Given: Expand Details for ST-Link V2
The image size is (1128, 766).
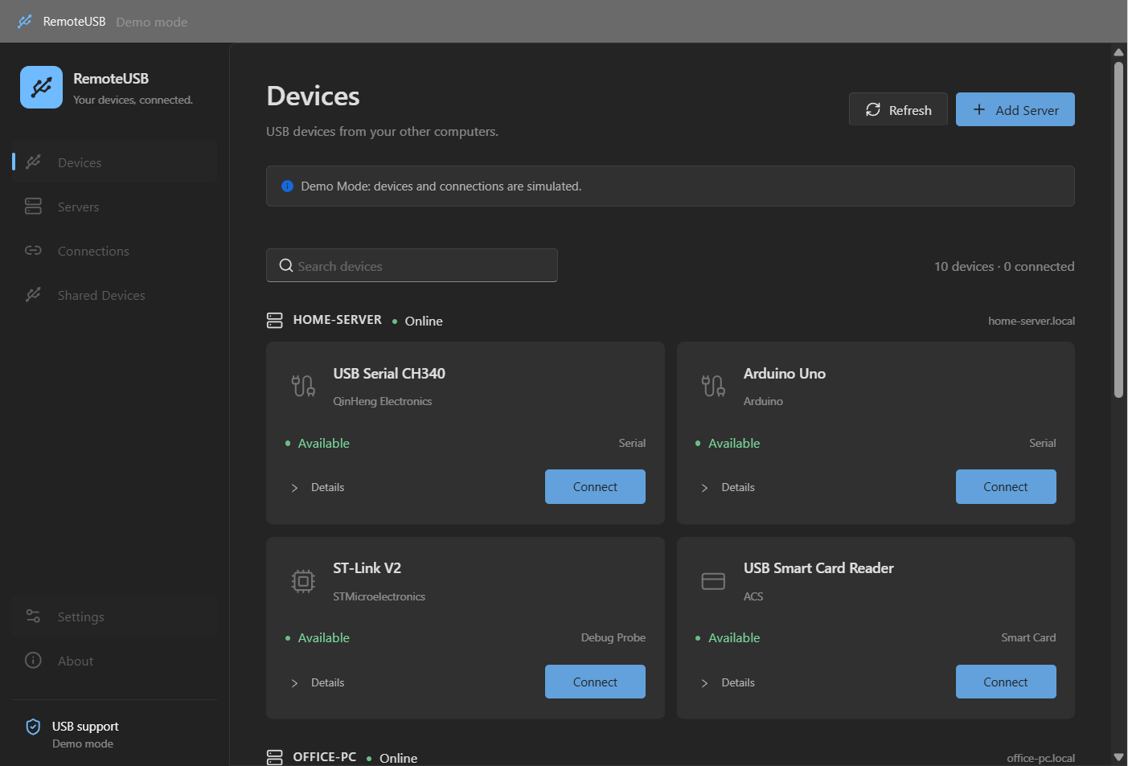Looking at the screenshot, I should pyautogui.click(x=318, y=682).
